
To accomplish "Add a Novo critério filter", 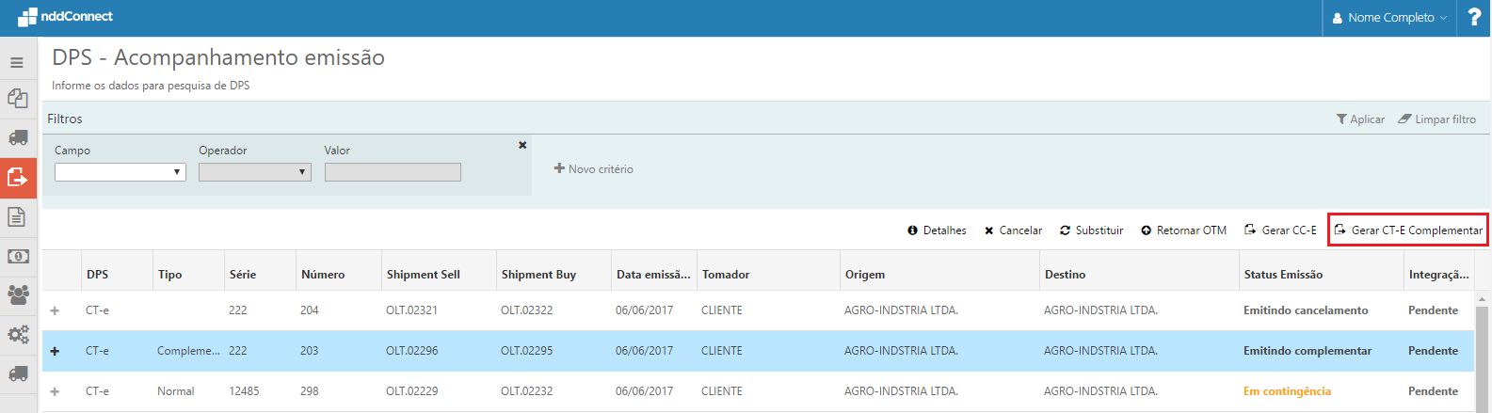I will pos(594,169).
